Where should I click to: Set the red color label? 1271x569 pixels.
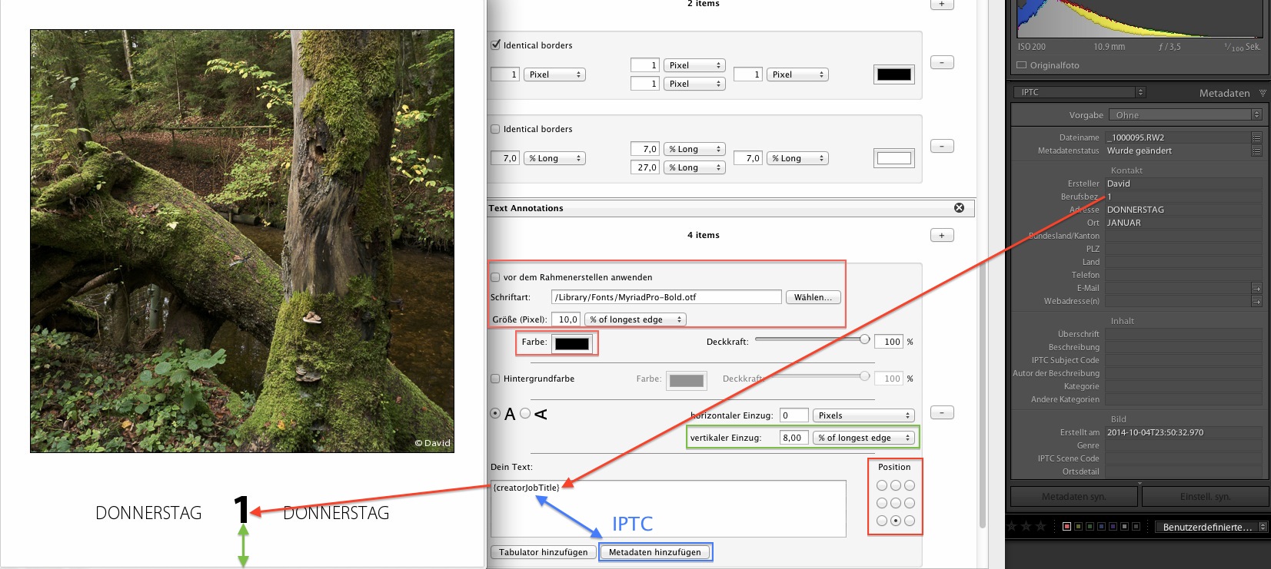(x=1066, y=526)
